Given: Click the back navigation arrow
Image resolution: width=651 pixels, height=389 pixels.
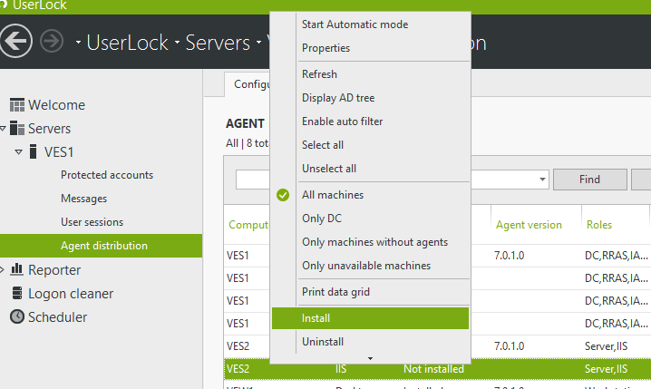Looking at the screenshot, I should click(15, 41).
